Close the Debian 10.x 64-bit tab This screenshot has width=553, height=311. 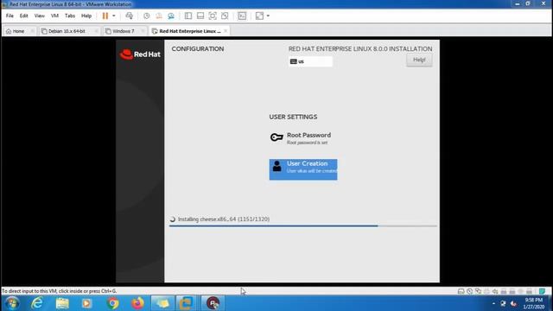pos(96,31)
